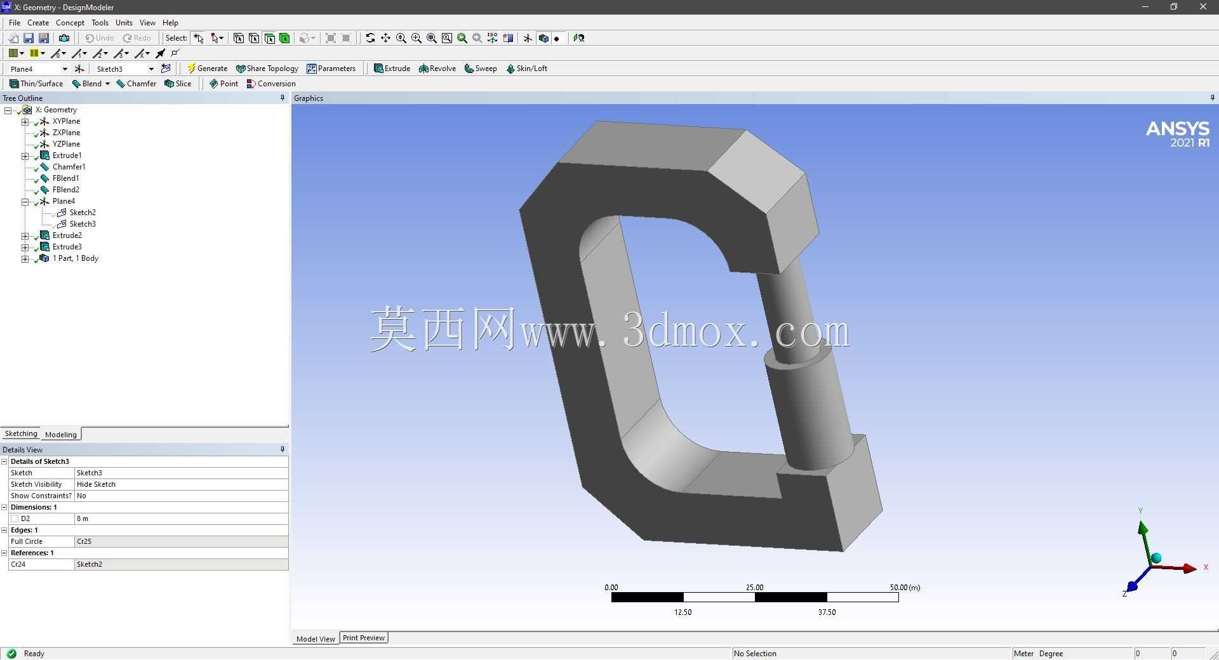
Task: Click the Previous View icon
Action: (x=462, y=38)
